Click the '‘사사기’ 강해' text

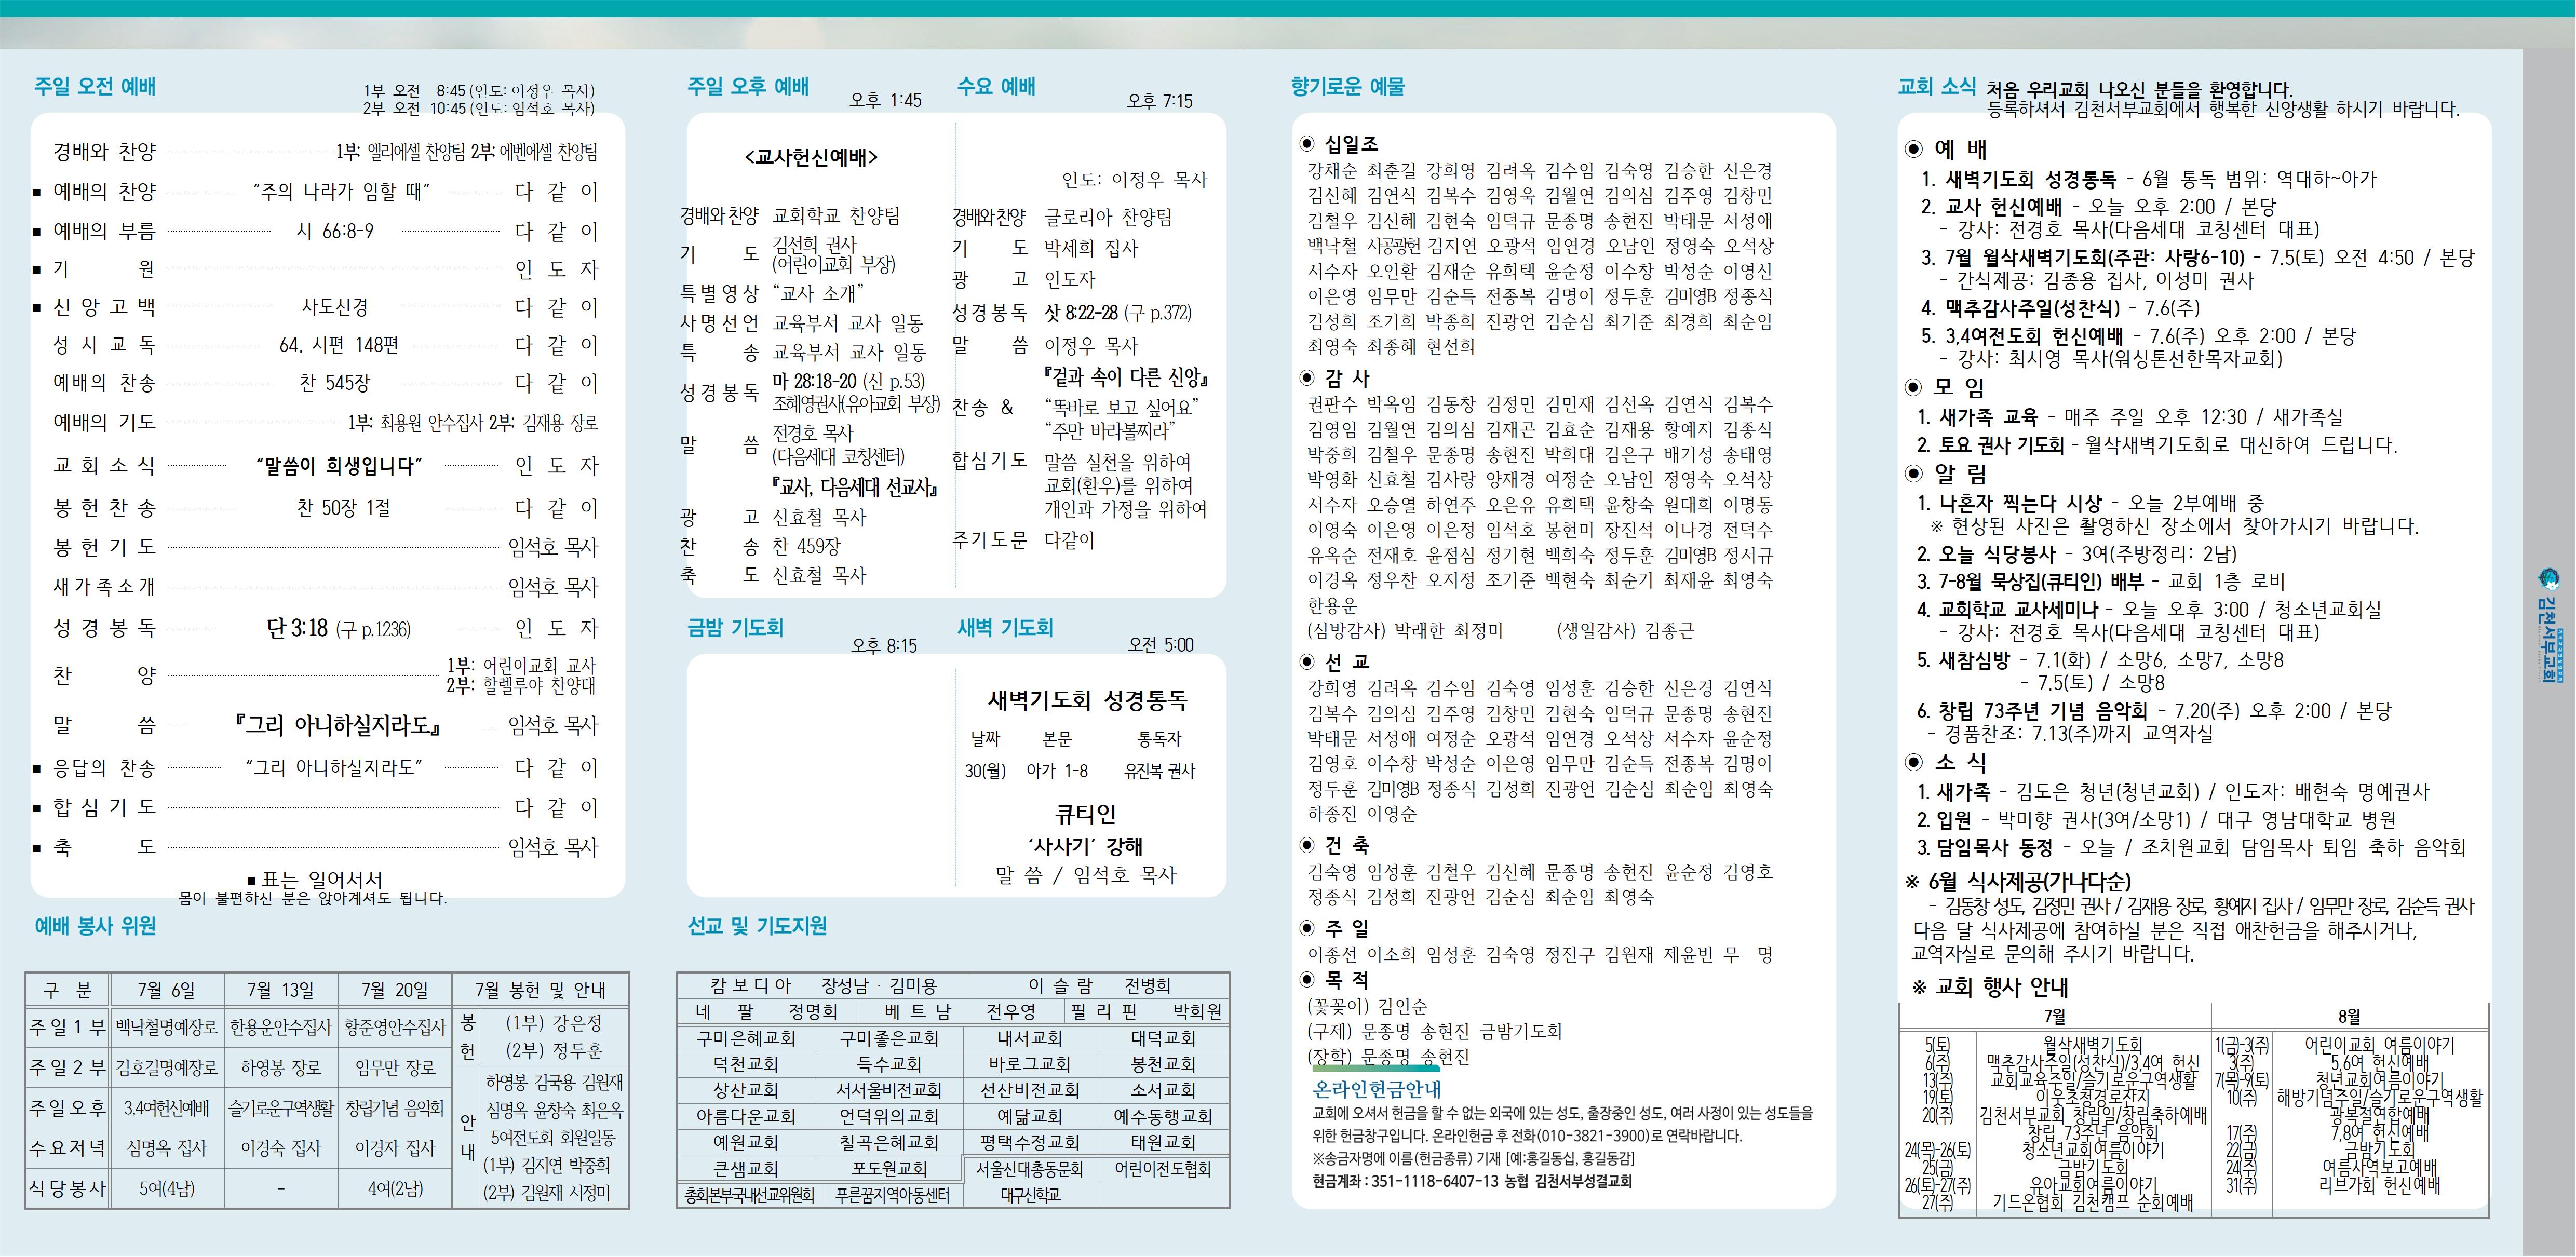pyautogui.click(x=1085, y=846)
